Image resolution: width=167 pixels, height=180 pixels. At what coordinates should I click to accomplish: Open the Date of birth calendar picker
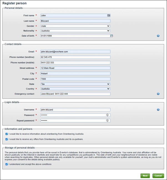point(112,36)
